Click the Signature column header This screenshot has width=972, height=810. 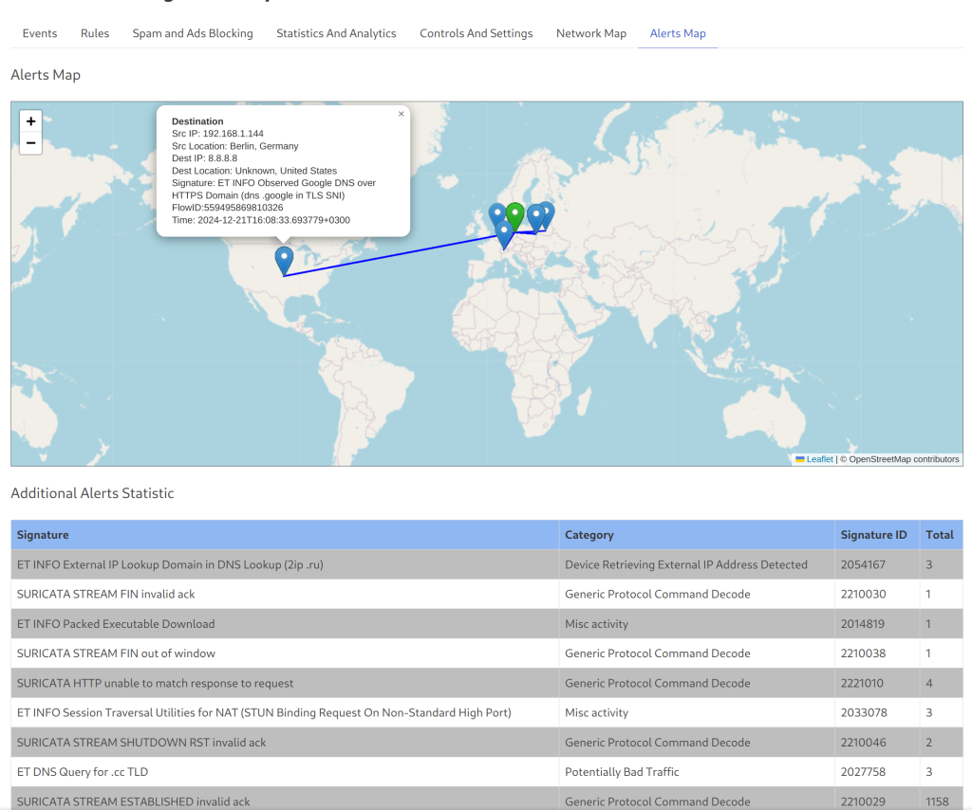[x=43, y=535]
